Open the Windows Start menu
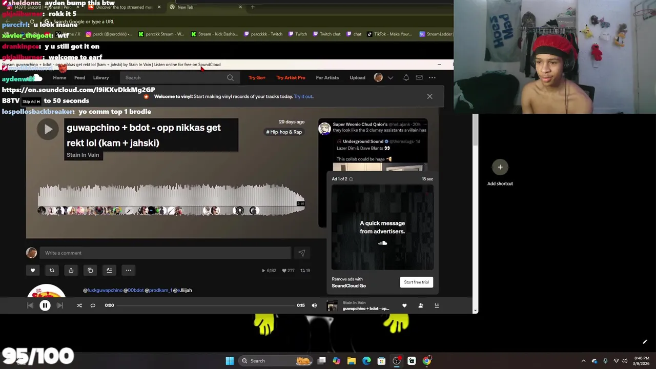 click(x=230, y=361)
